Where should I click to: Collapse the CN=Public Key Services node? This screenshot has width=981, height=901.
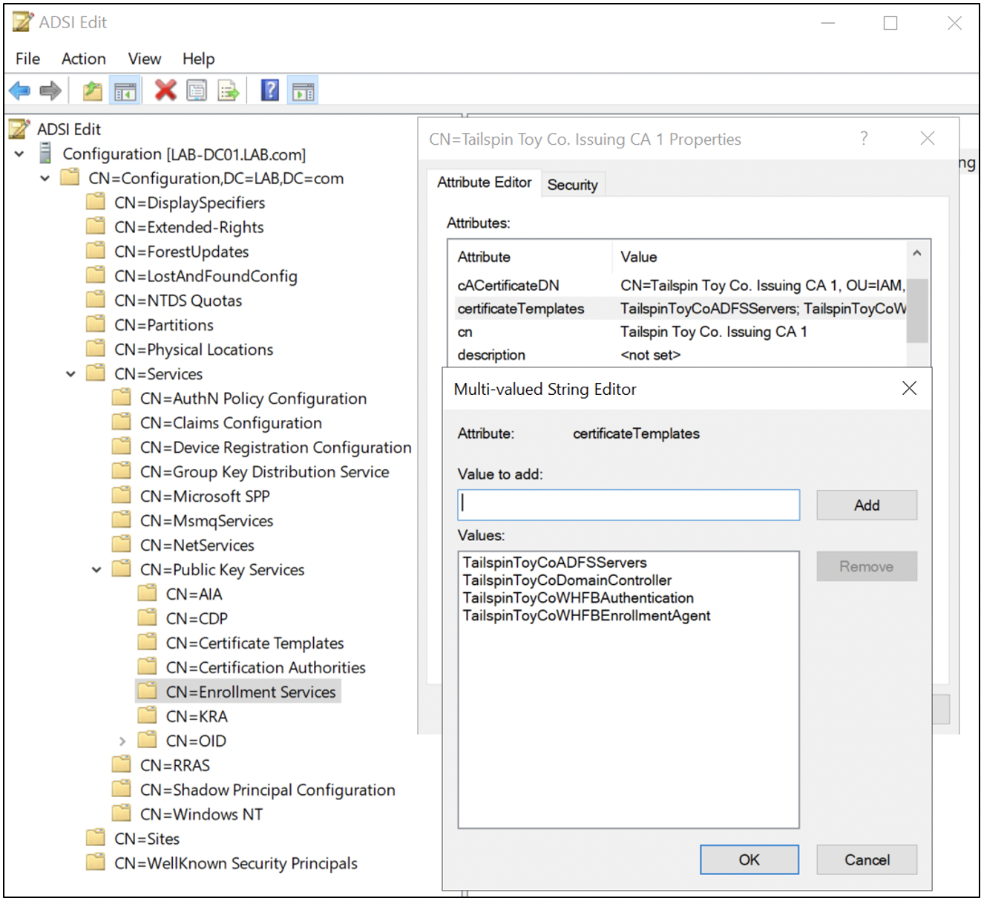point(96,570)
